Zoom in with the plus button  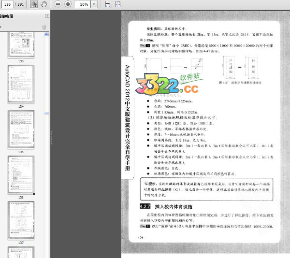click(68, 4)
